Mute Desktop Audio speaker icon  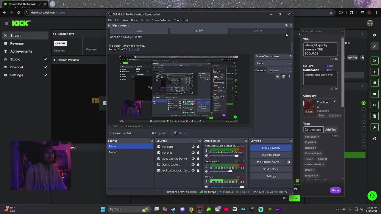point(207,171)
